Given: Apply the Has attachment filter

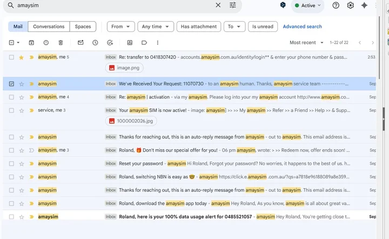Looking at the screenshot, I should (198, 26).
